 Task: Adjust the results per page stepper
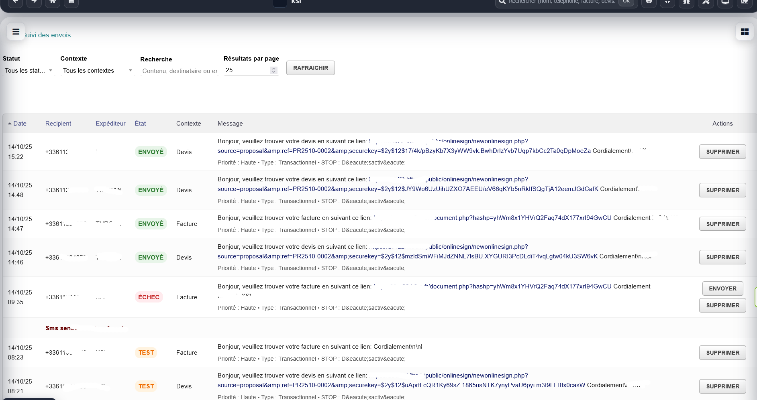(273, 70)
